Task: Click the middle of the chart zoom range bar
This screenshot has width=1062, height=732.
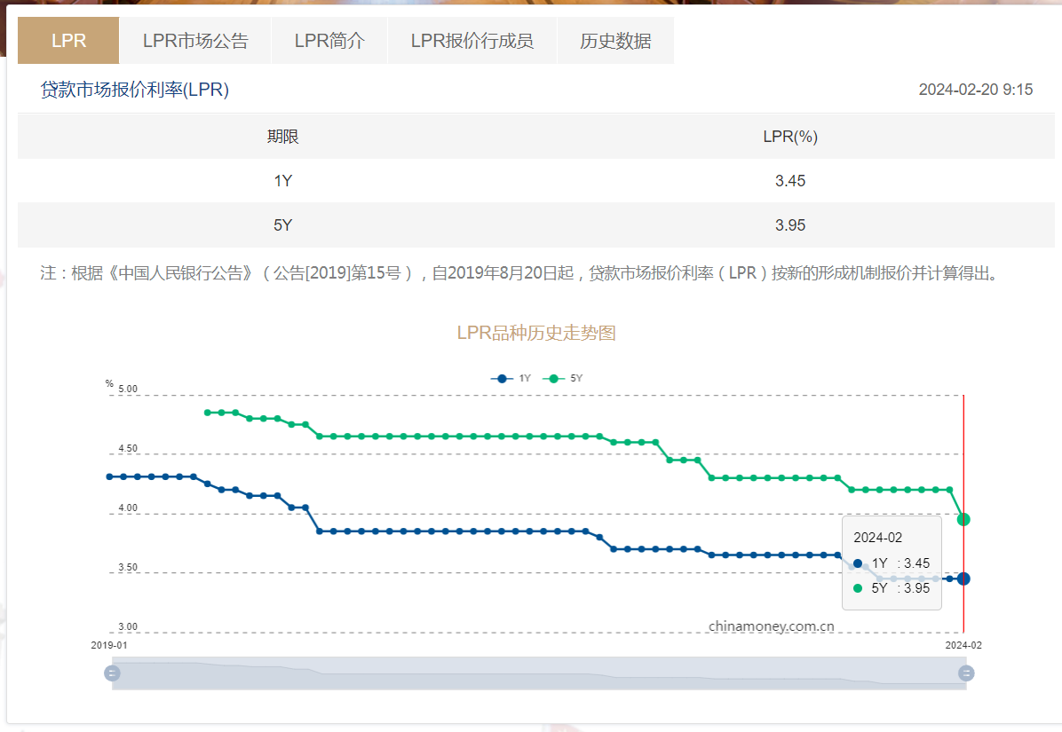Action: (x=539, y=673)
